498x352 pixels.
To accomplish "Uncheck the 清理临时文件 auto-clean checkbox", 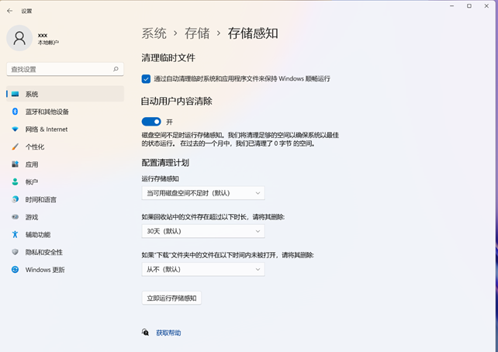I will [x=146, y=79].
